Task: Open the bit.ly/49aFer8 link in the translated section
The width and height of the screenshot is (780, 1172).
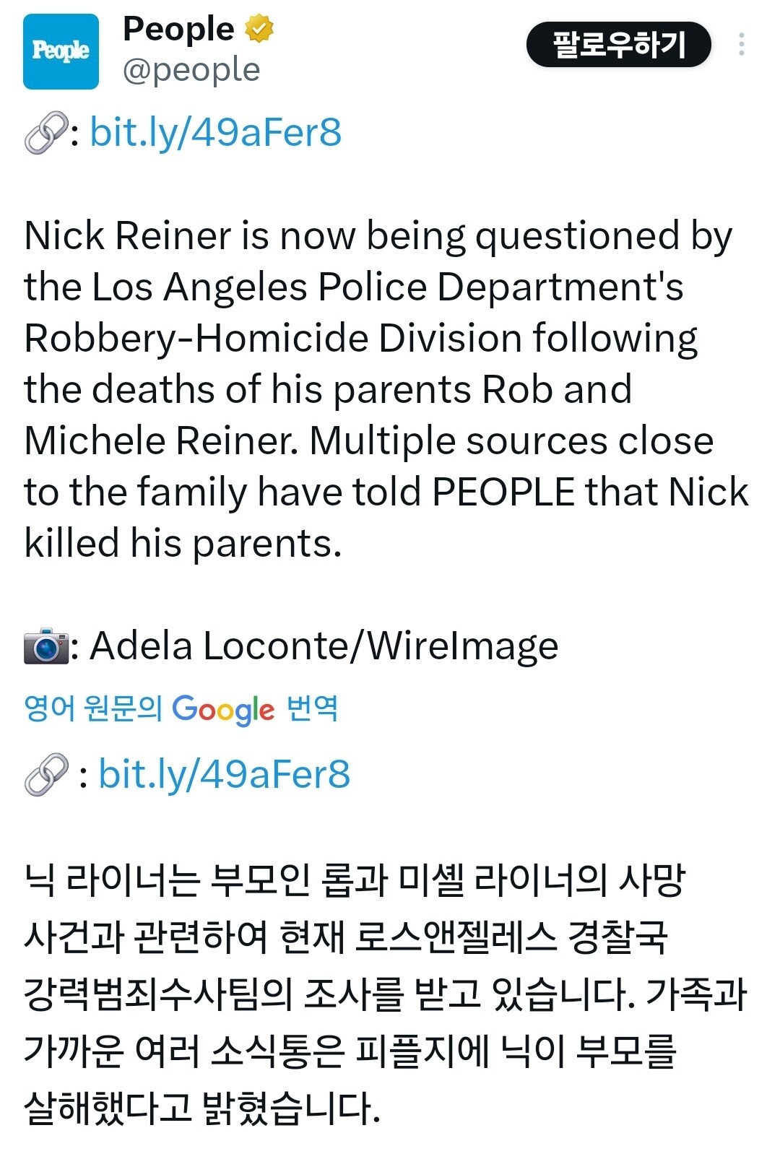Action: click(x=224, y=774)
